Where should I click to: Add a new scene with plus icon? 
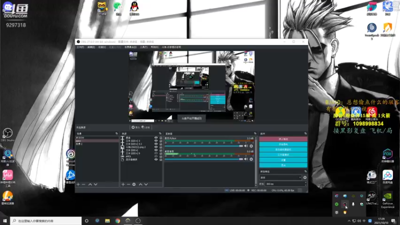click(78, 184)
